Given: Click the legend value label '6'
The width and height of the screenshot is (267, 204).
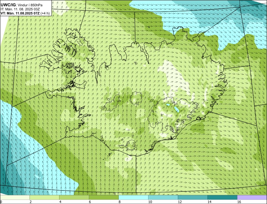Looking at the screenshot, I should (90, 202).
